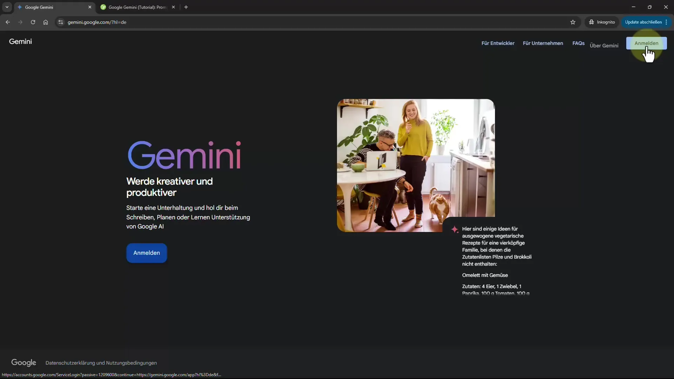This screenshot has width=674, height=379.
Task: Click the blue Anmelden button below the intro text
Action: pyautogui.click(x=147, y=253)
